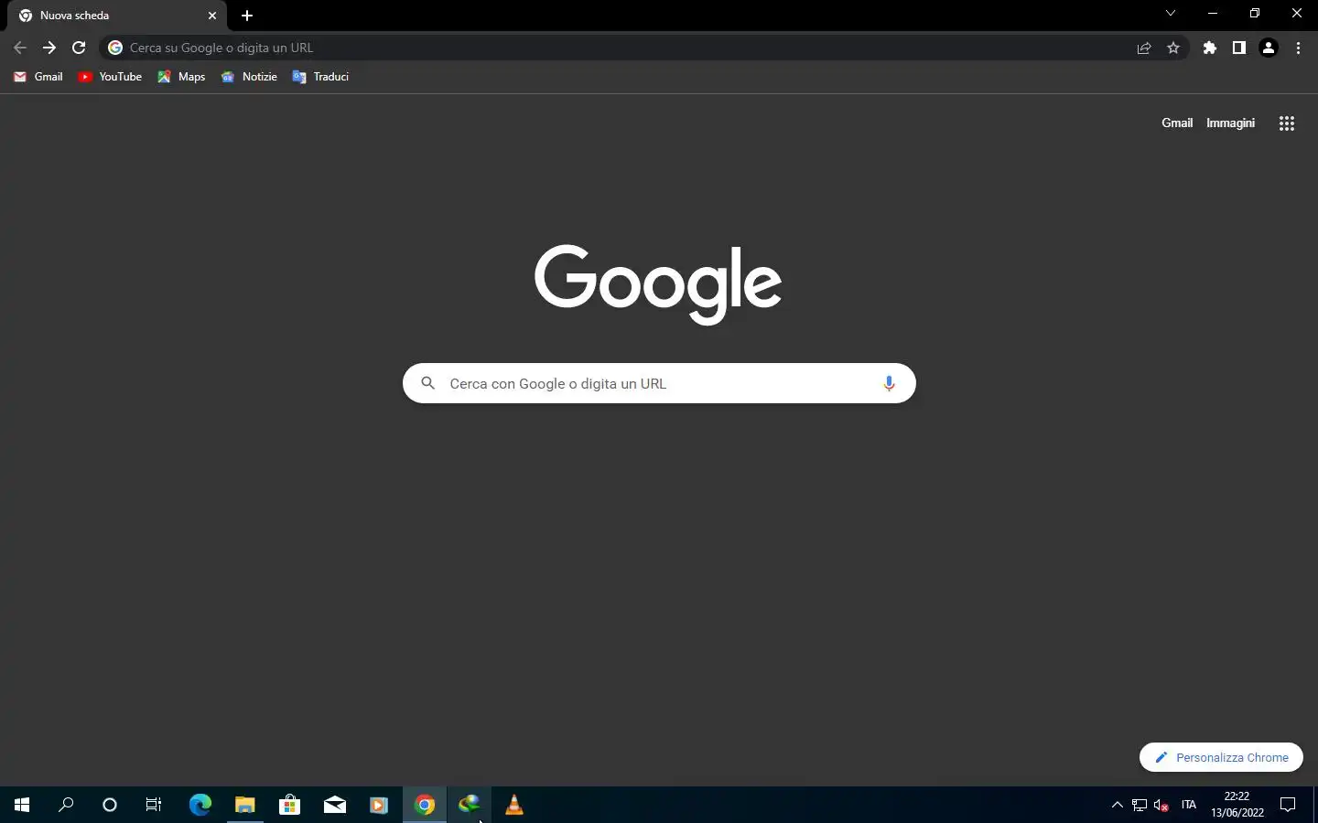Image resolution: width=1318 pixels, height=823 pixels.
Task: Switch to Chrome in the taskbar
Action: [424, 805]
